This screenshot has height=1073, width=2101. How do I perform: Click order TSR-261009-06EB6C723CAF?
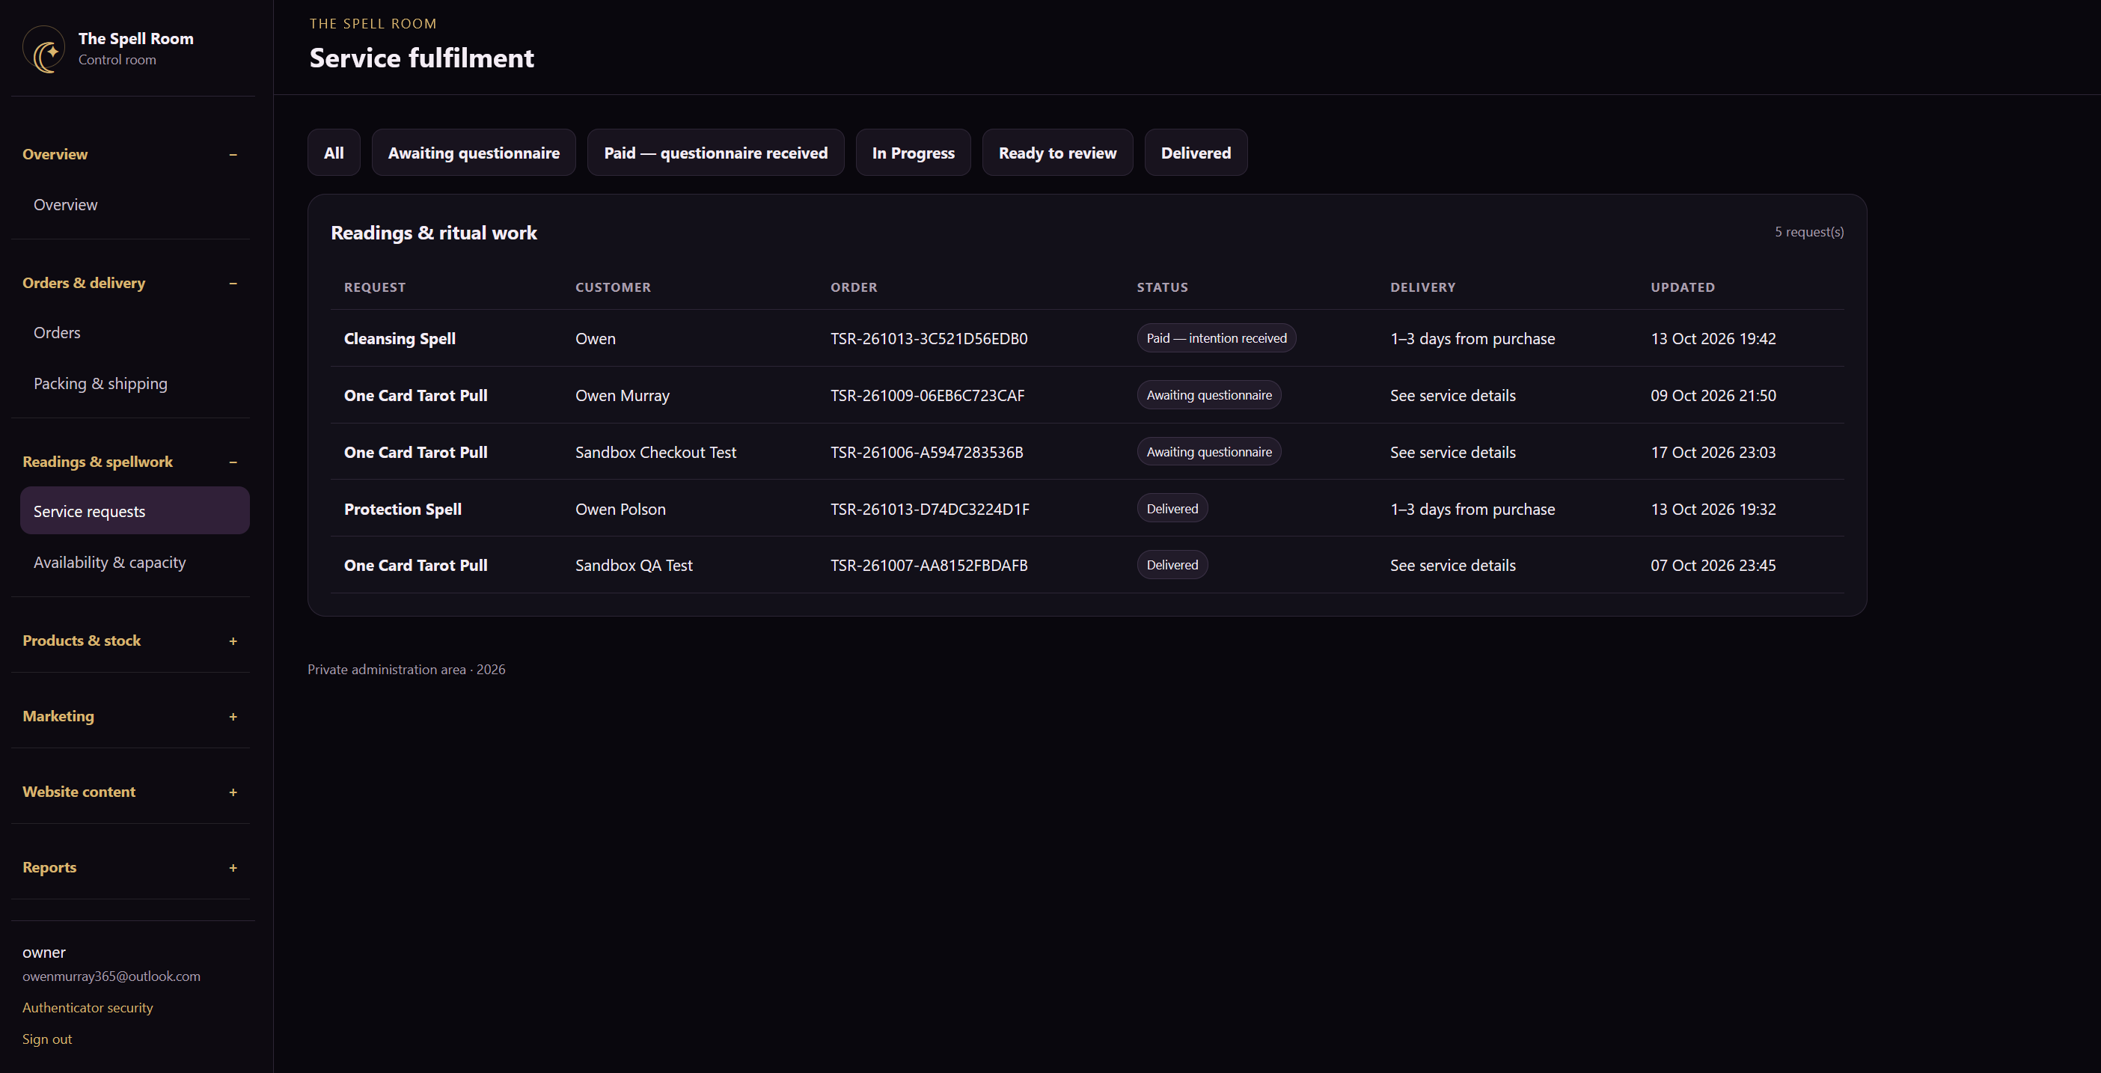point(927,395)
